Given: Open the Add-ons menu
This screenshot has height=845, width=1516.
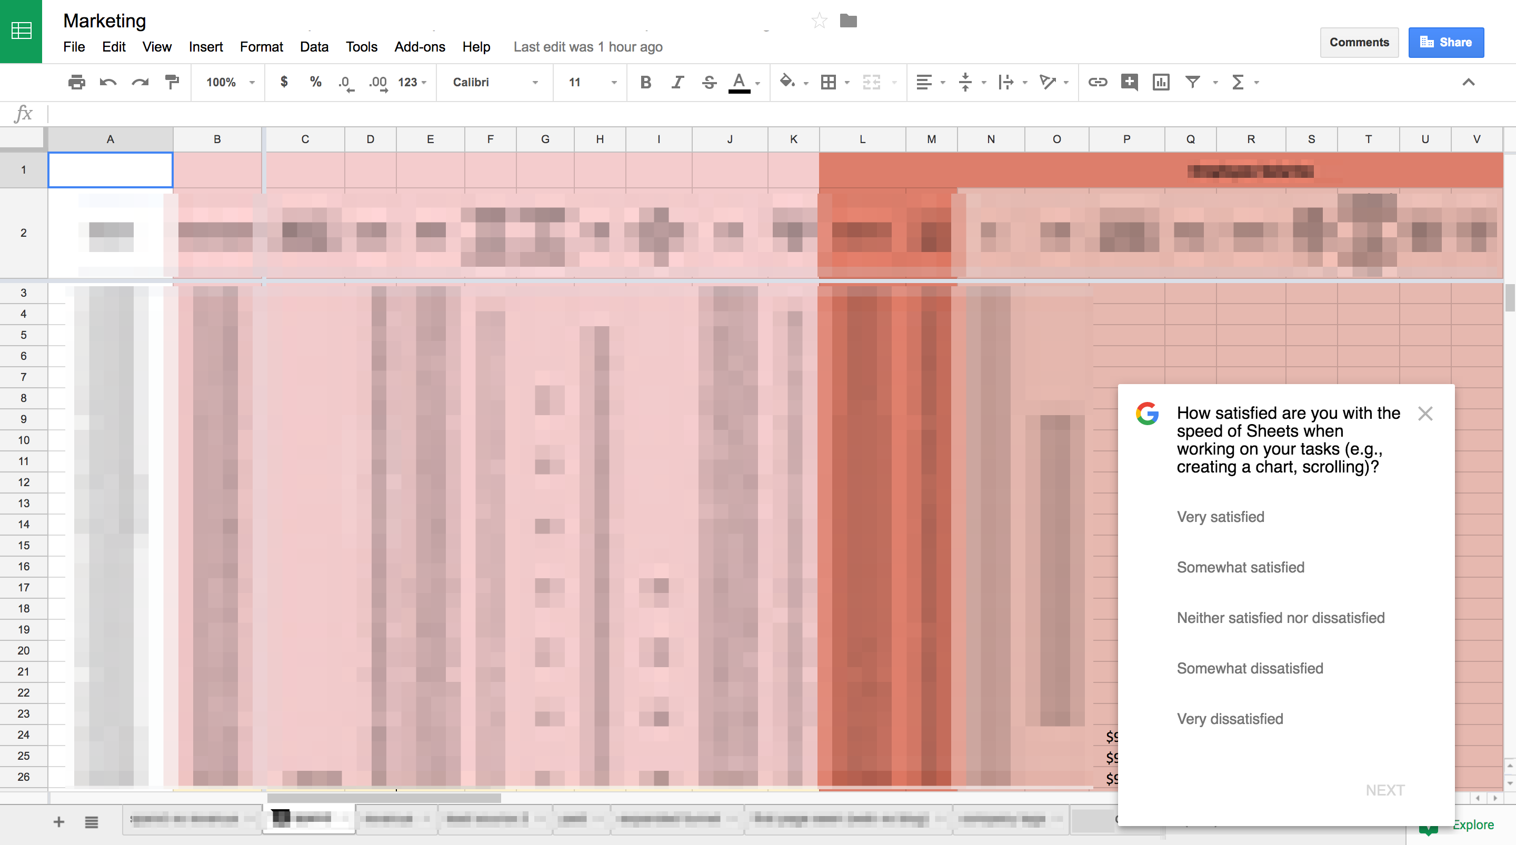Looking at the screenshot, I should point(420,47).
